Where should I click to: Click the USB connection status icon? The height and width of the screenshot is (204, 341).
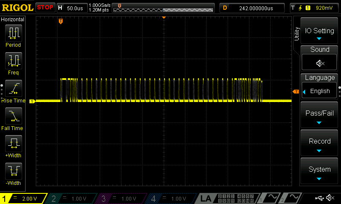319,198
